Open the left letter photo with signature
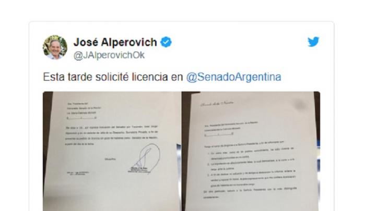The width and height of the screenshot is (376, 211). click(x=112, y=151)
